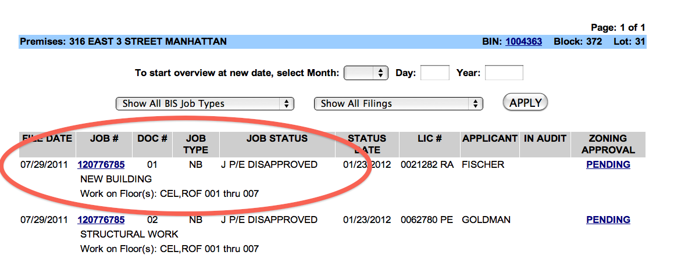Open job 120776785 for doc 01
The height and width of the screenshot is (266, 674).
pyautogui.click(x=101, y=165)
